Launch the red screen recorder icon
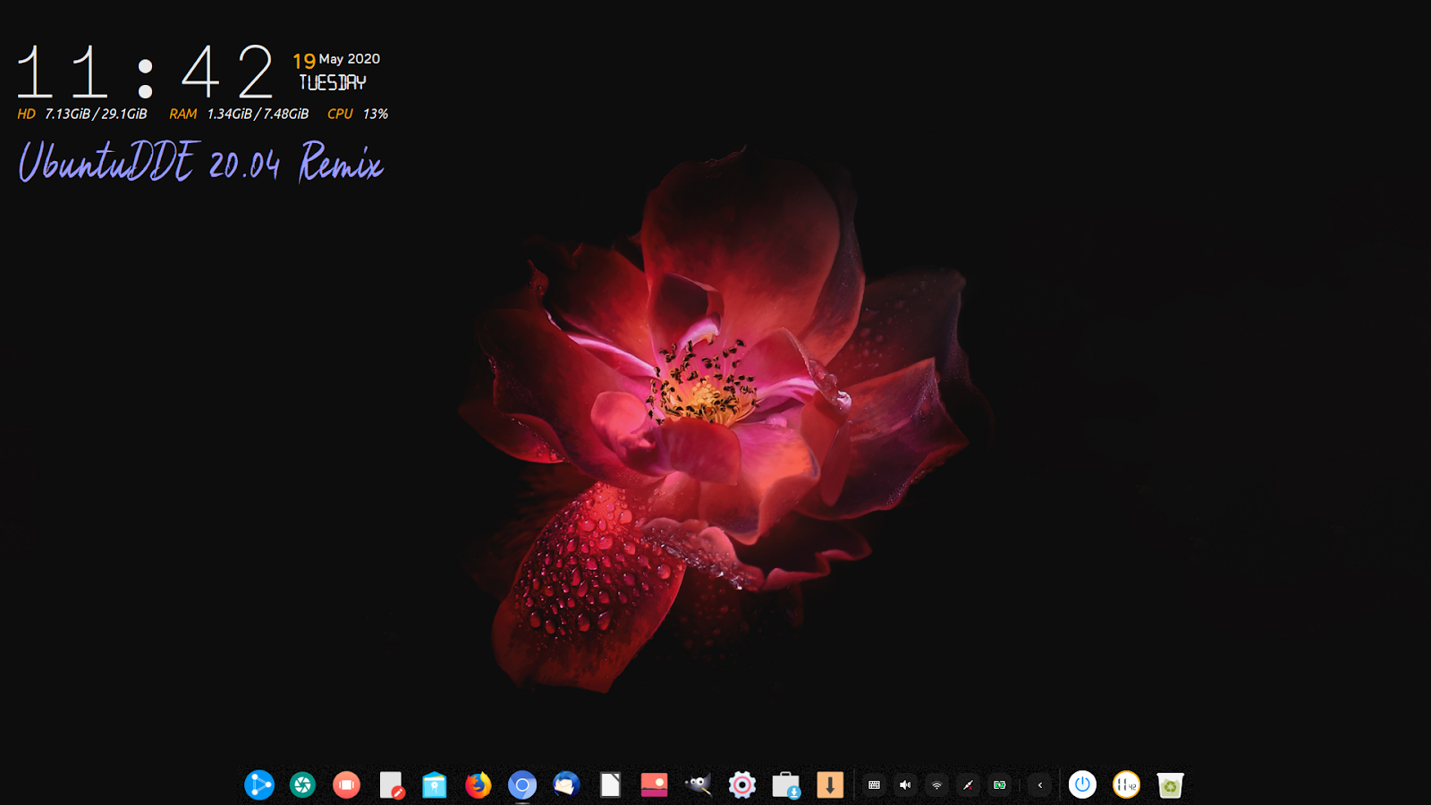The image size is (1431, 805). tap(346, 785)
